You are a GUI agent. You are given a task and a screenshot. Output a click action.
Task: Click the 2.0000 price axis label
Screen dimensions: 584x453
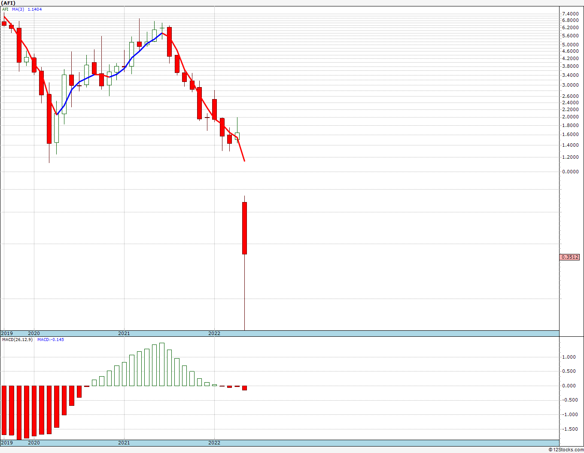570,117
